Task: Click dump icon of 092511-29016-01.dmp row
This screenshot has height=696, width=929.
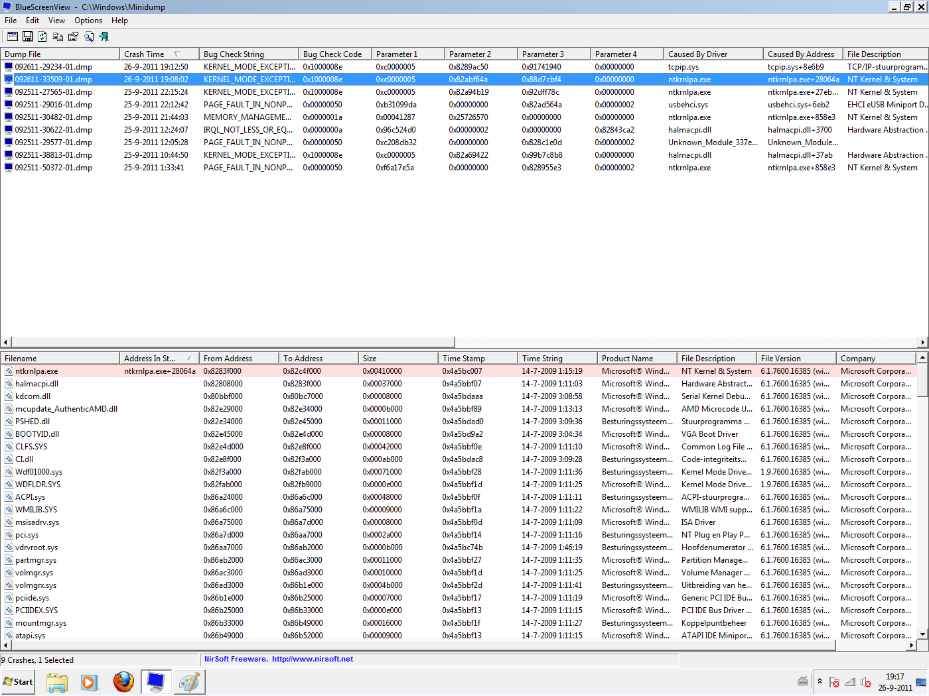Action: click(9, 105)
